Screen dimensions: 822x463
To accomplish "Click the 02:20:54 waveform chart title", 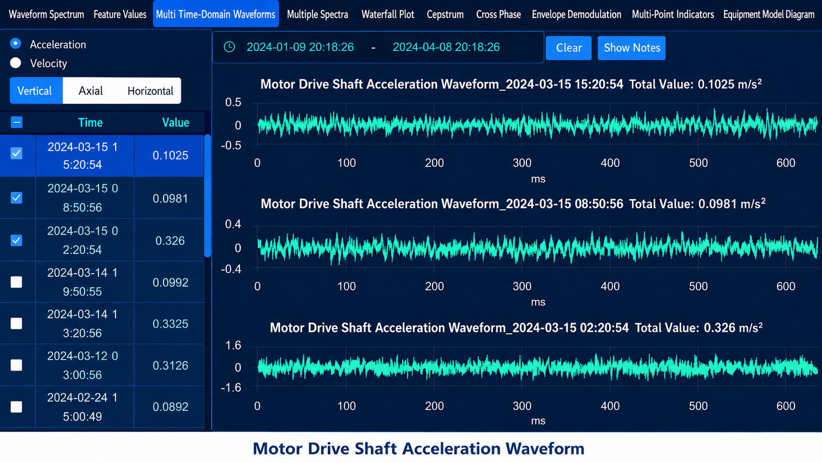I will click(x=516, y=328).
